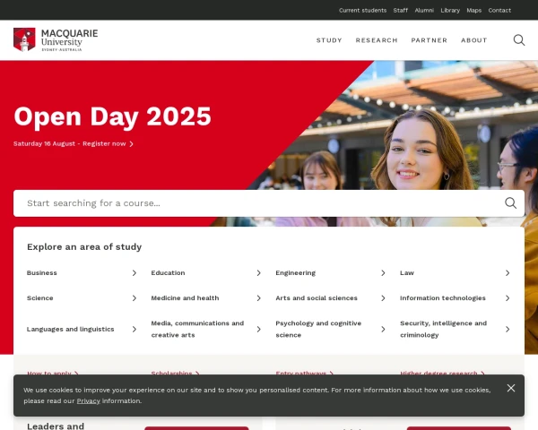Click chevron beside Information technologies

coord(508,298)
